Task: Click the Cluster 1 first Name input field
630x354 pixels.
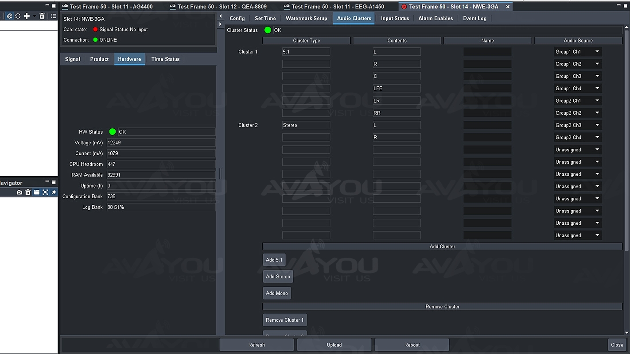Action: pyautogui.click(x=487, y=52)
